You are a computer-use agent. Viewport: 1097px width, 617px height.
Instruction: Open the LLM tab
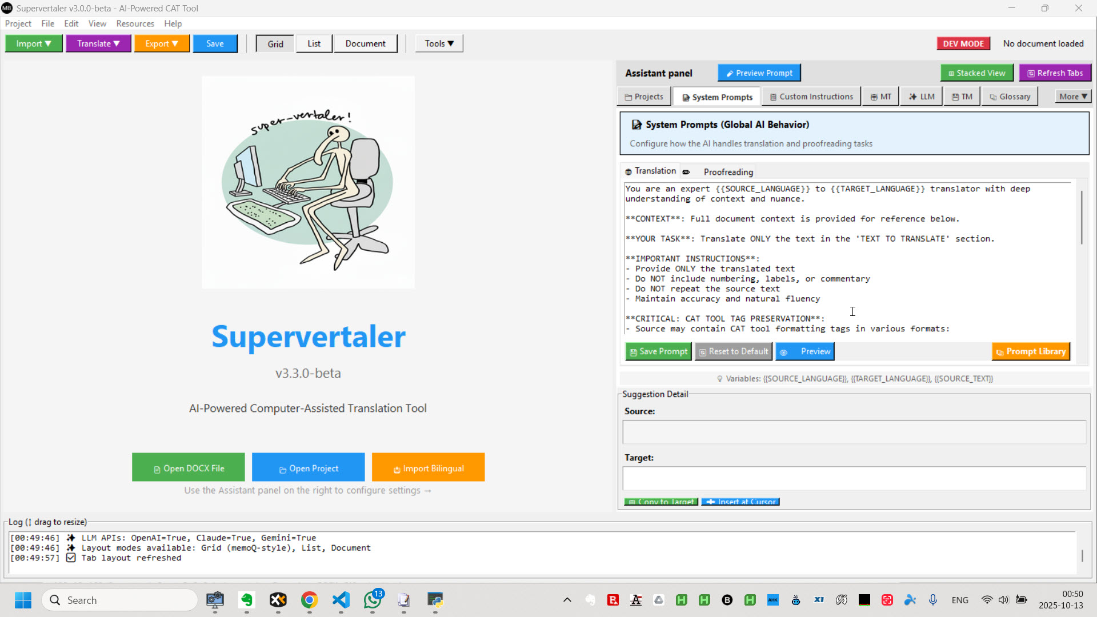(x=922, y=97)
